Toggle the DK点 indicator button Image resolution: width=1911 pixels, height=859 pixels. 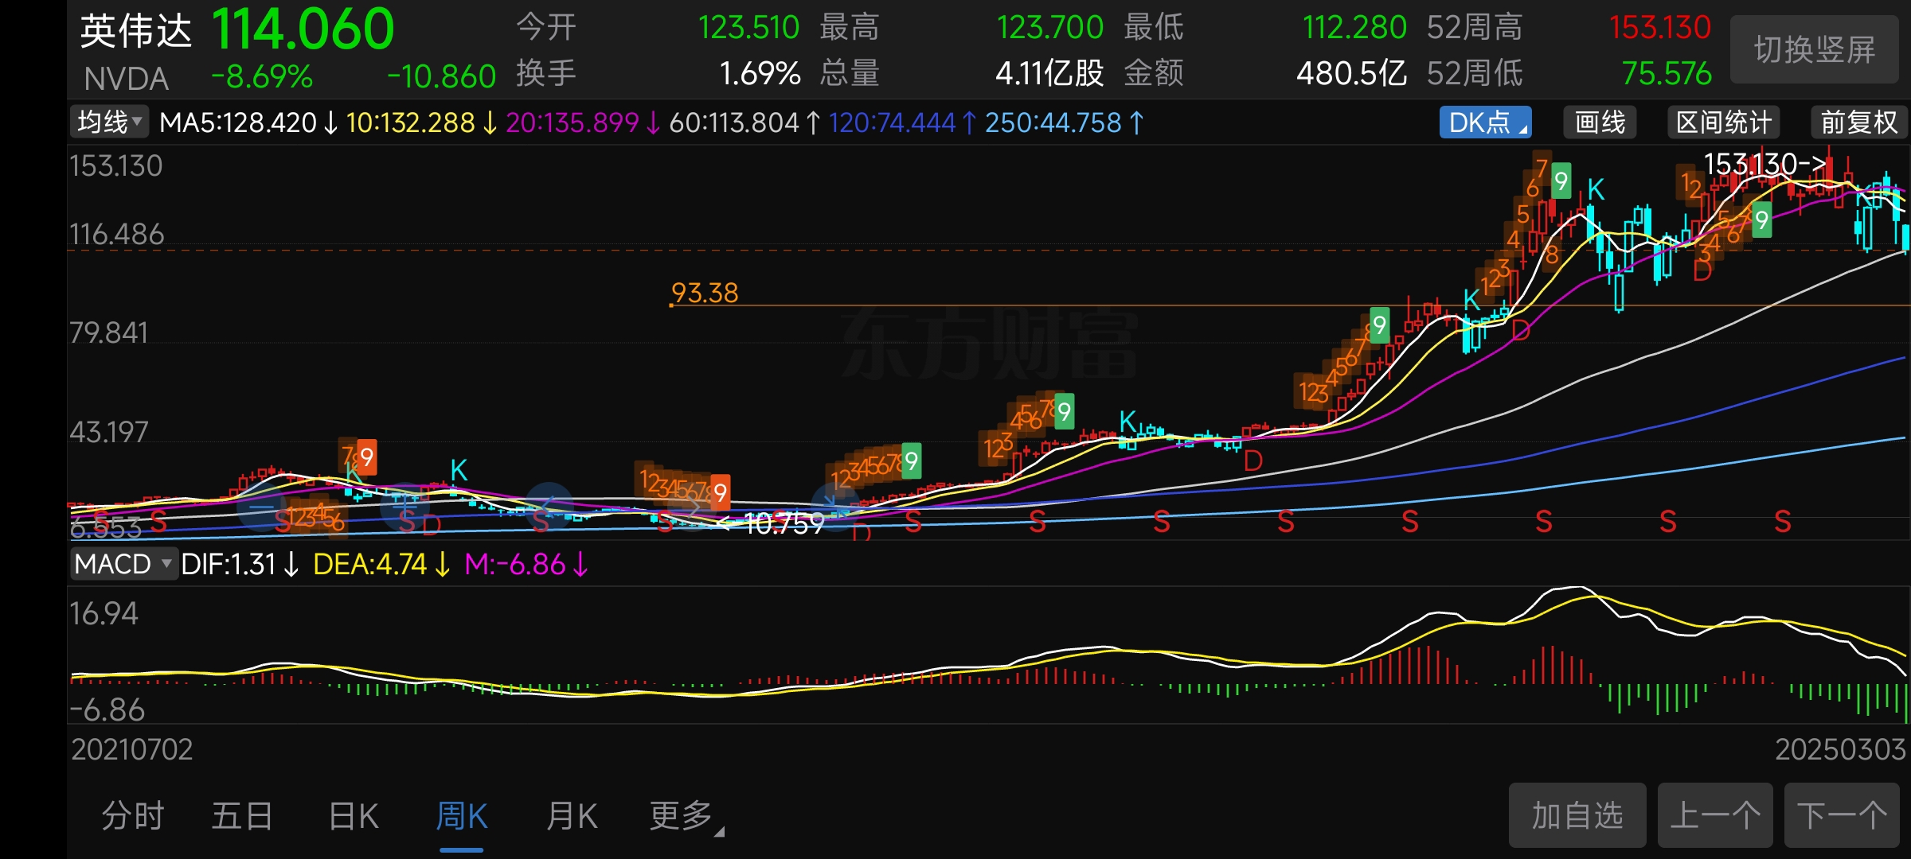point(1484,122)
